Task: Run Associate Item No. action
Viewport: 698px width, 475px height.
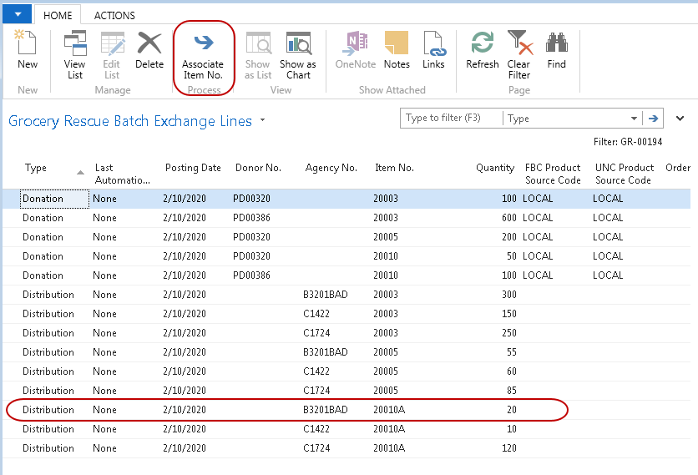Action: (x=203, y=54)
